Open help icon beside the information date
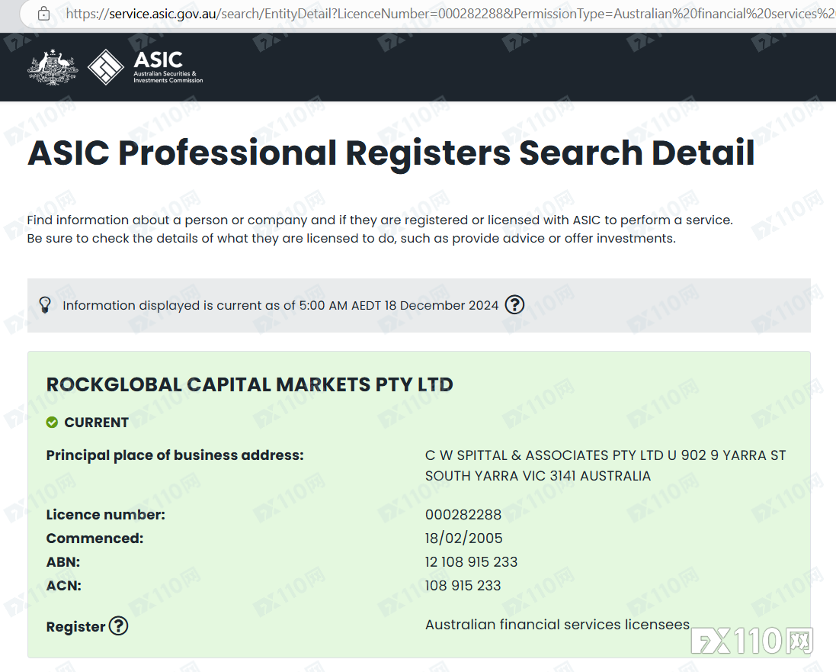The height and width of the screenshot is (672, 836). click(x=515, y=305)
